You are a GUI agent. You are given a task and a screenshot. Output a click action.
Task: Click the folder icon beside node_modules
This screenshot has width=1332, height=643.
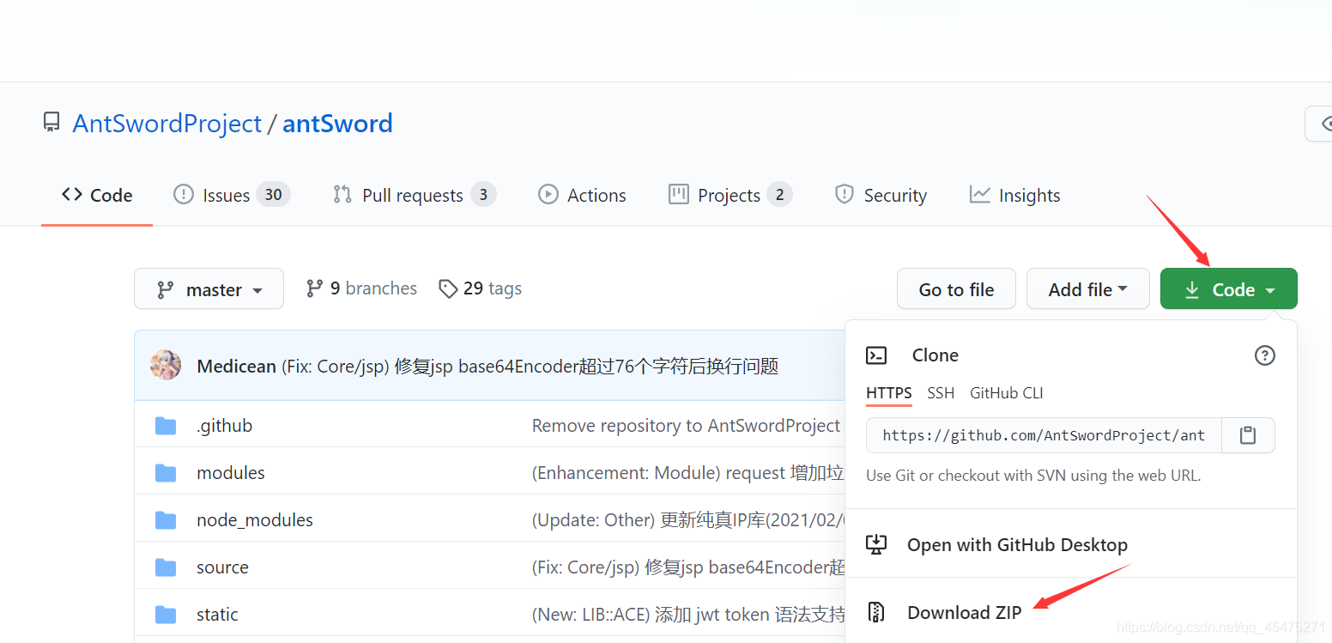(166, 520)
